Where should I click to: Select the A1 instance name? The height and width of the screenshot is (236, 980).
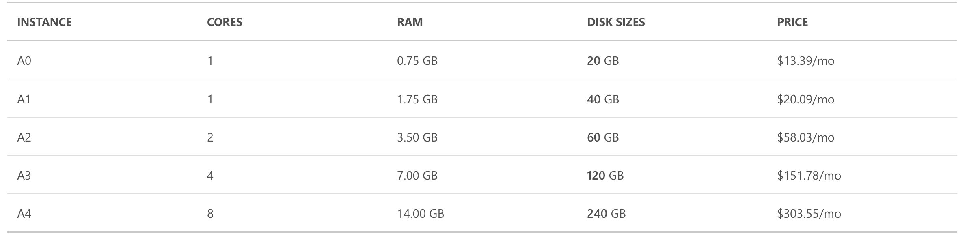[x=24, y=99]
